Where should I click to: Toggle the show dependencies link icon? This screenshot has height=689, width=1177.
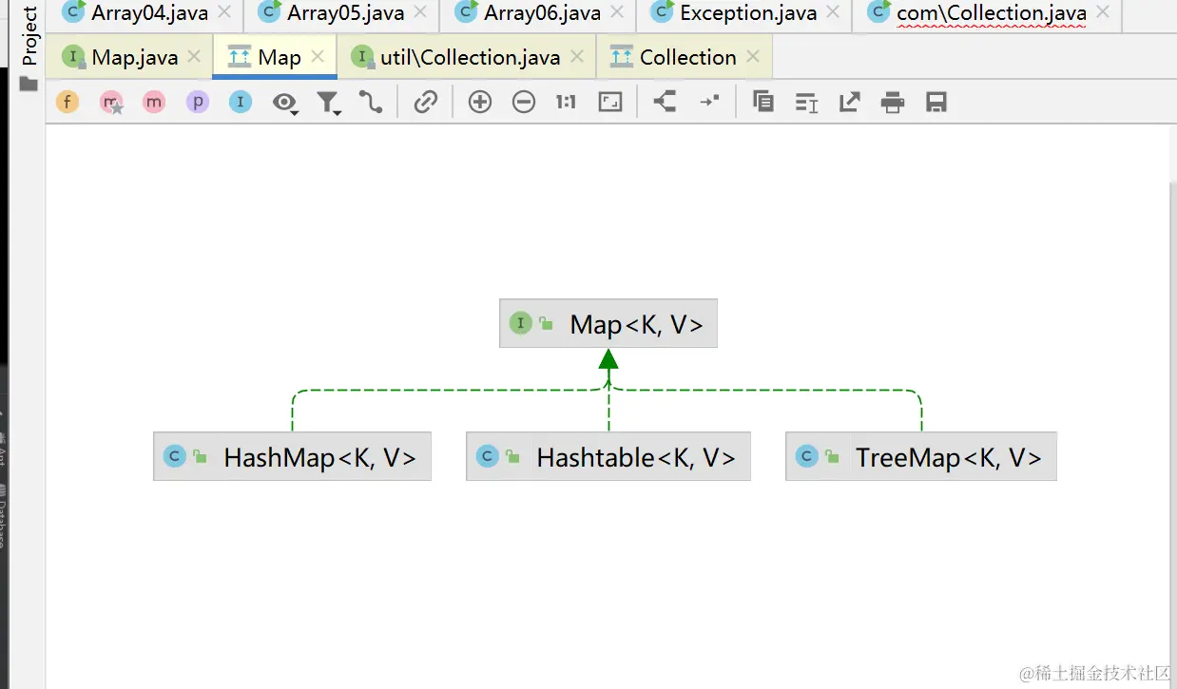click(x=426, y=102)
